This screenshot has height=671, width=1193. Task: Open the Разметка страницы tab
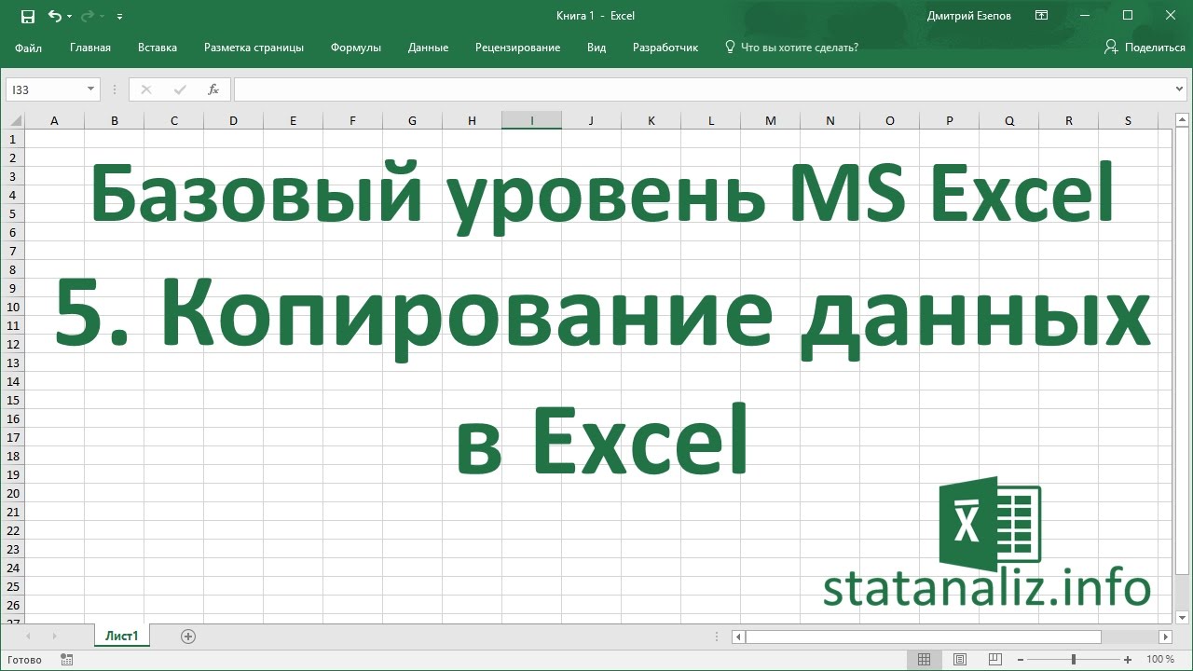(254, 48)
